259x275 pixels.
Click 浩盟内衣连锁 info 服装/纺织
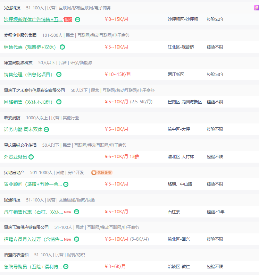pos(76,255)
